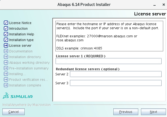Click the 'Redundant license servers (optional)' label

click(x=88, y=69)
